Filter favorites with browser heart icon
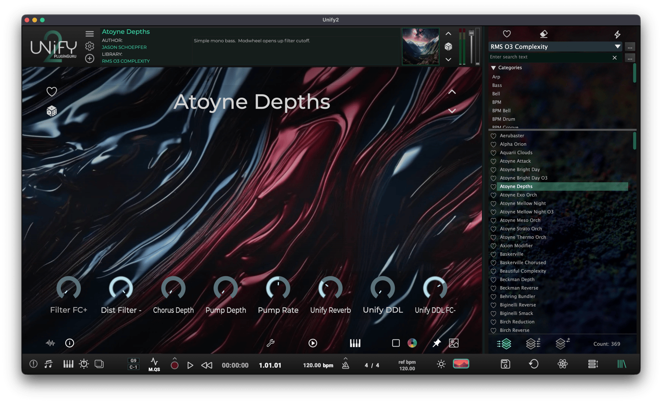Image resolution: width=662 pixels, height=403 pixels. (507, 34)
